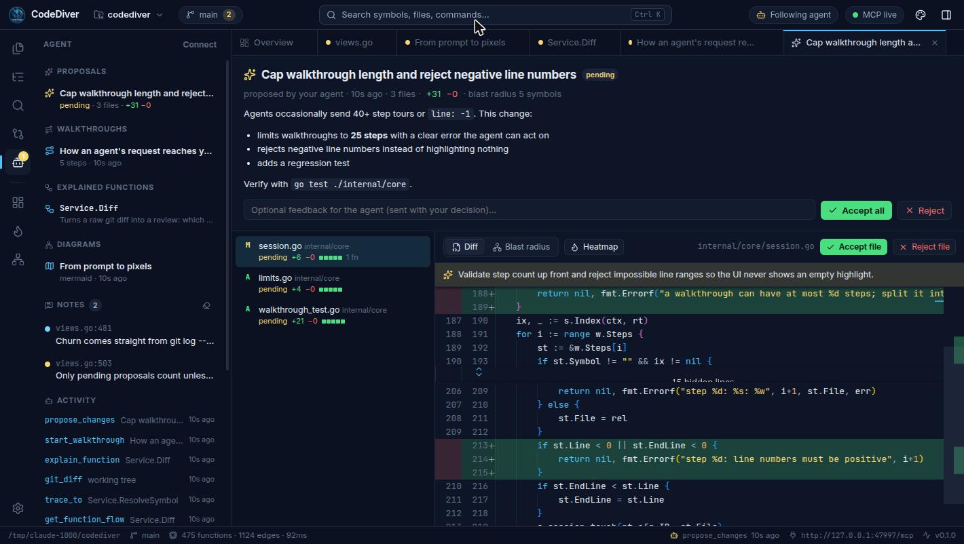Open the search sidebar icon
964x544 pixels.
point(18,105)
